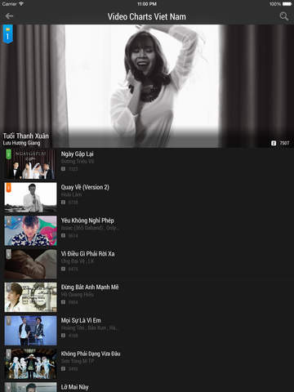Open Đừng Bắt Anh Mạnh Mẽ video
This screenshot has width=294, height=392.
coord(147,297)
